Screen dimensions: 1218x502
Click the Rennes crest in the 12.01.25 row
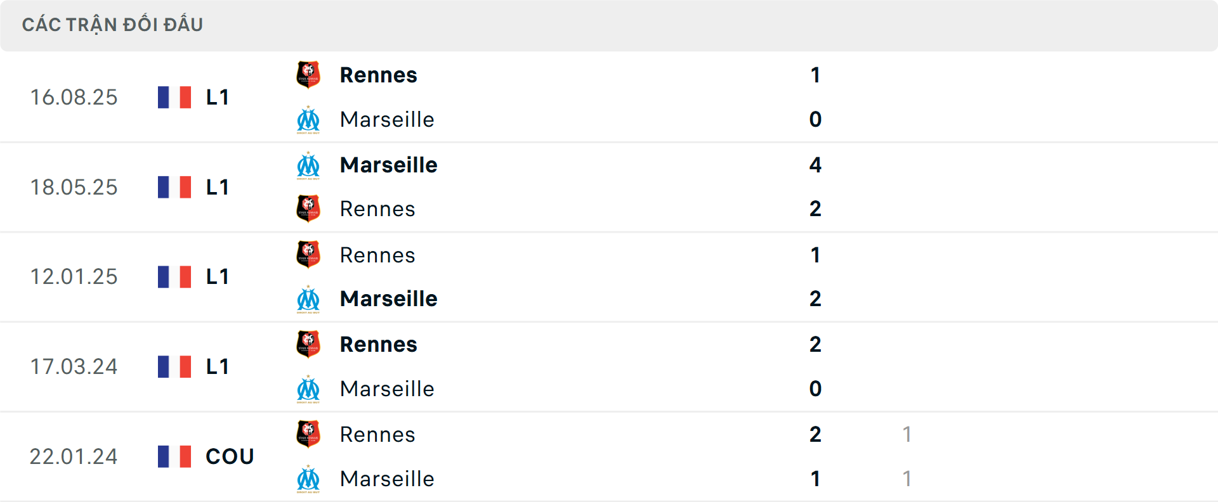[x=308, y=255]
